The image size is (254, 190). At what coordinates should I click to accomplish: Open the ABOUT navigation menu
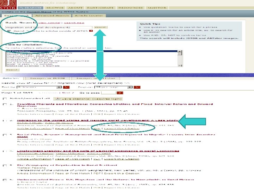click(75, 8)
